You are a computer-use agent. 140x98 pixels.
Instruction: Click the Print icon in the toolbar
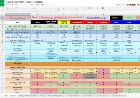click(x=7, y=8)
